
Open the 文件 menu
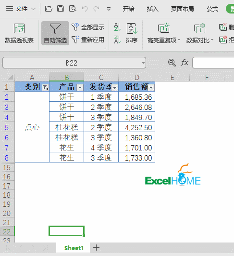point(21,9)
